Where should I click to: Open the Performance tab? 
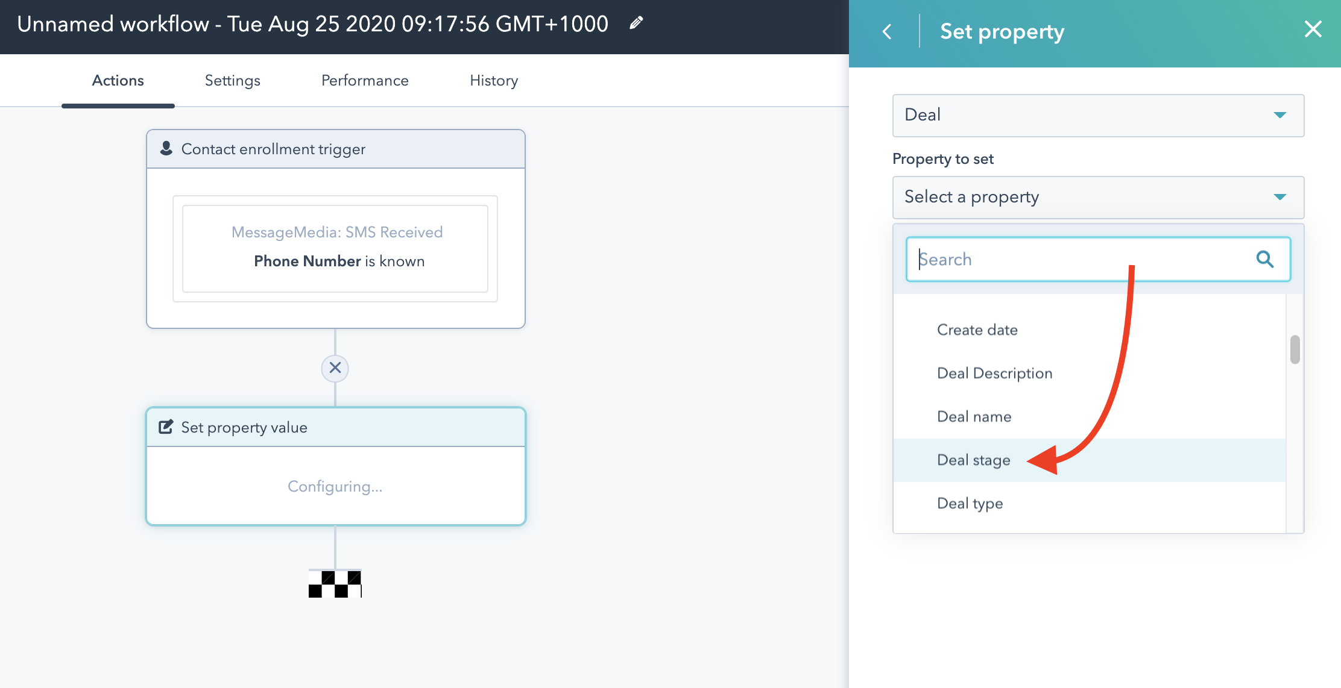365,81
